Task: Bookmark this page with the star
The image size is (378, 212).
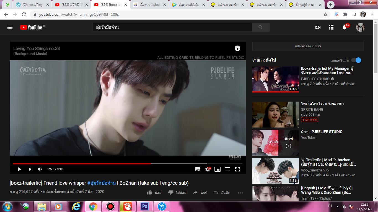Action: [325, 14]
